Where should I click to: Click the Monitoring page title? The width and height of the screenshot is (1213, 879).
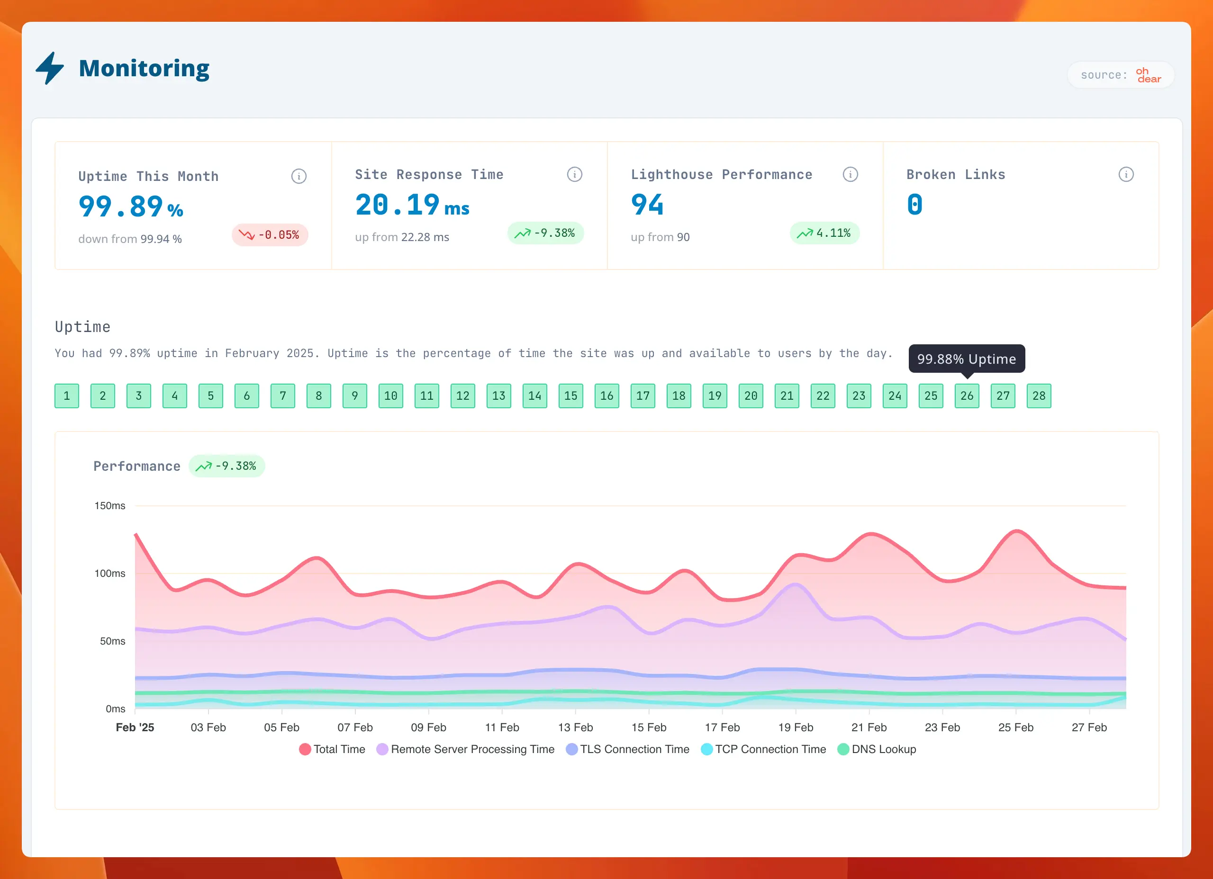pos(144,69)
